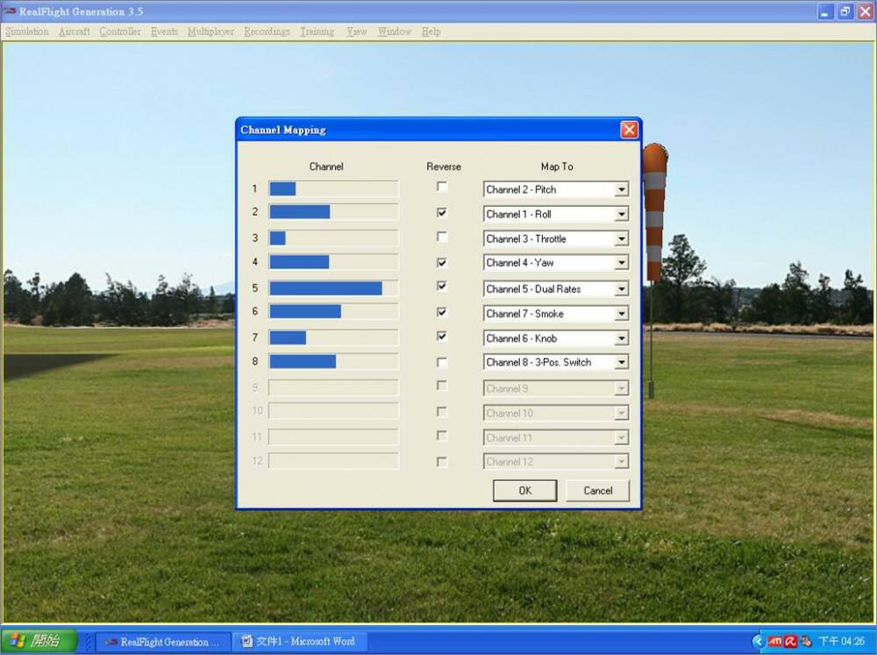Switch to Microsoft Word taskbar item
The height and width of the screenshot is (655, 877).
[x=298, y=641]
